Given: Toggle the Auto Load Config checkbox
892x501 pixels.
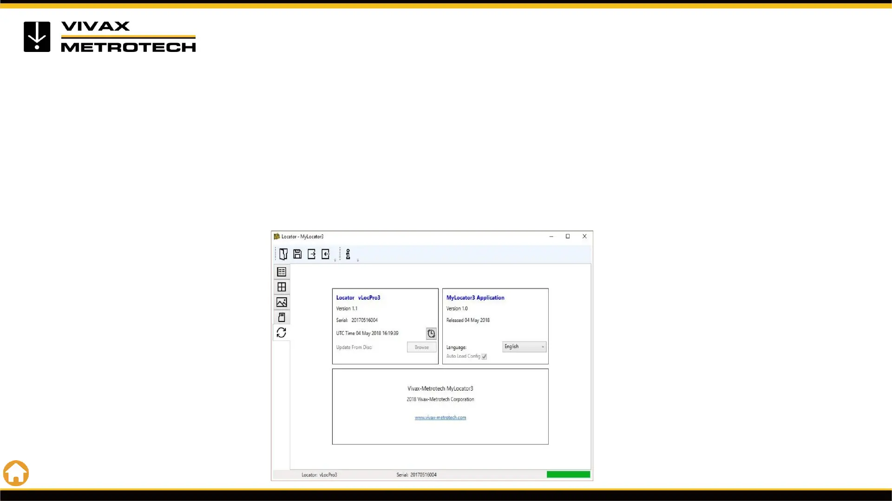Looking at the screenshot, I should point(484,357).
